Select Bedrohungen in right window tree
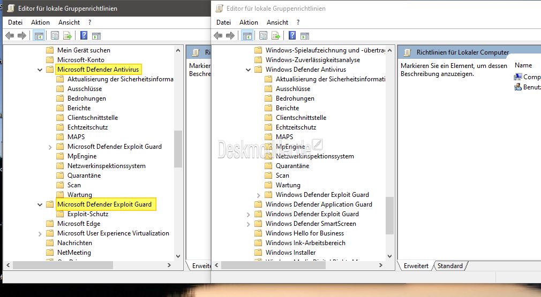 coord(295,98)
